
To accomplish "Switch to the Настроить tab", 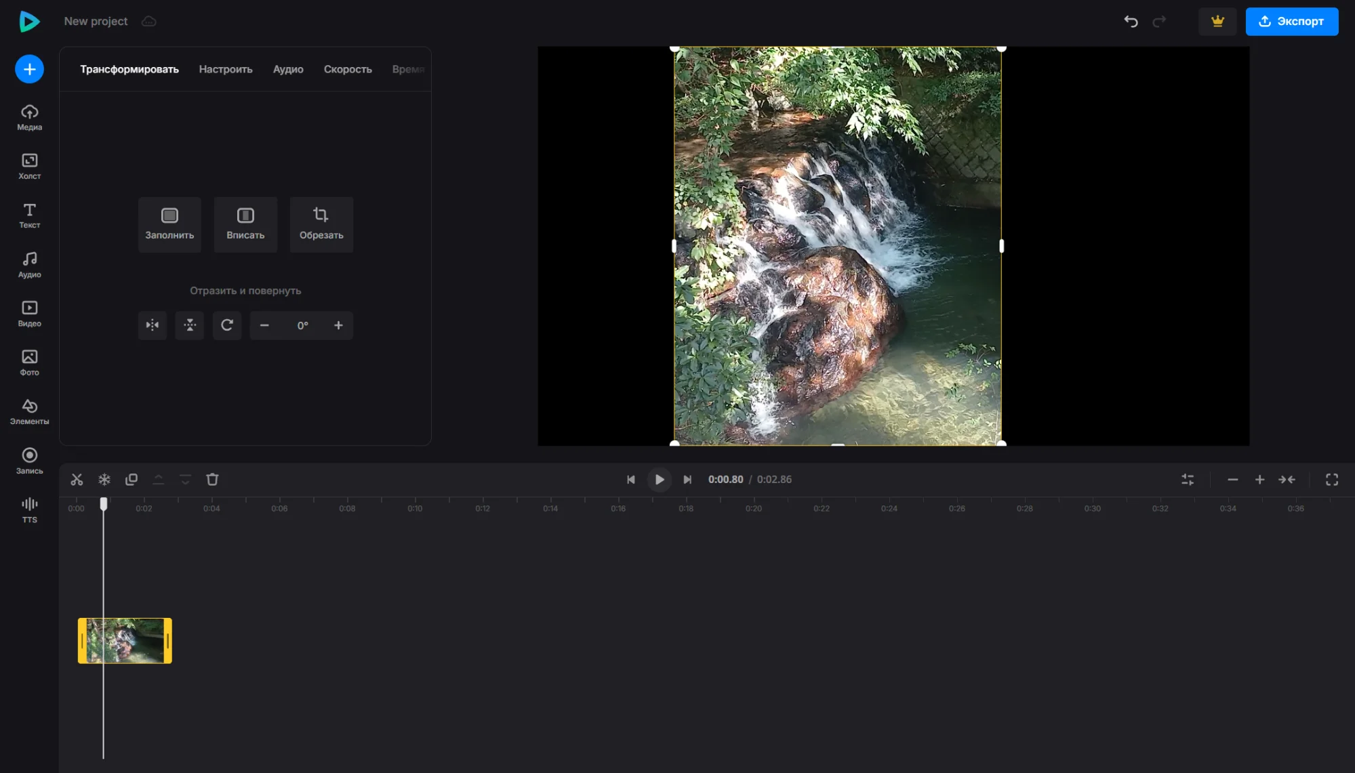I will pyautogui.click(x=226, y=69).
